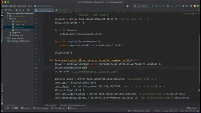Open Project panel gear settings

coord(28,10)
